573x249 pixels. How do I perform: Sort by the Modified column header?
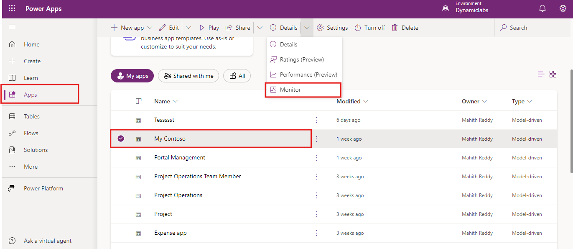point(352,101)
